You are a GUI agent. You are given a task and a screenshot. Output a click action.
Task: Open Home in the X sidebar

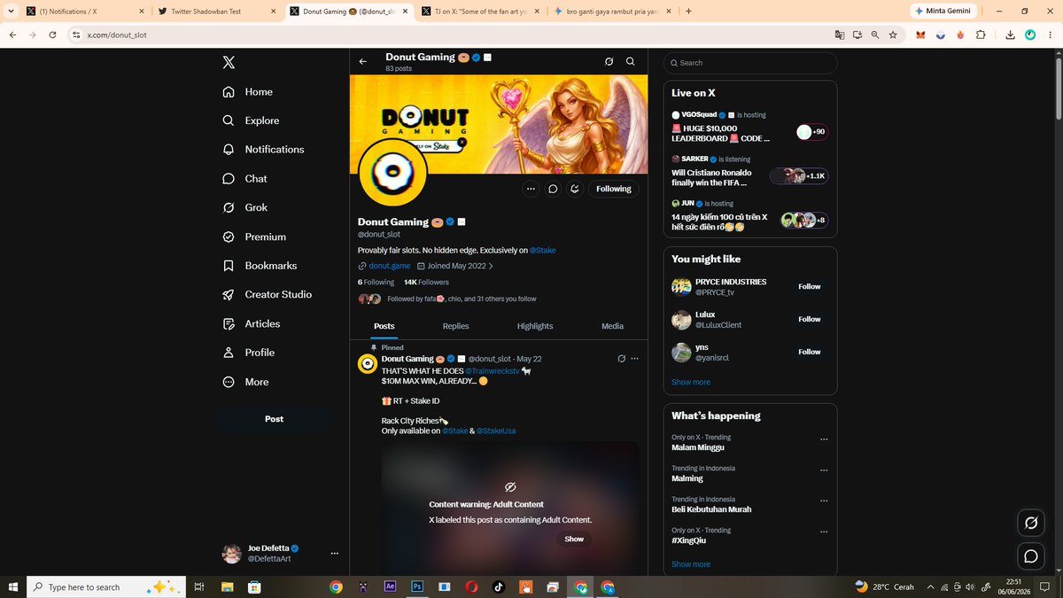(x=248, y=92)
